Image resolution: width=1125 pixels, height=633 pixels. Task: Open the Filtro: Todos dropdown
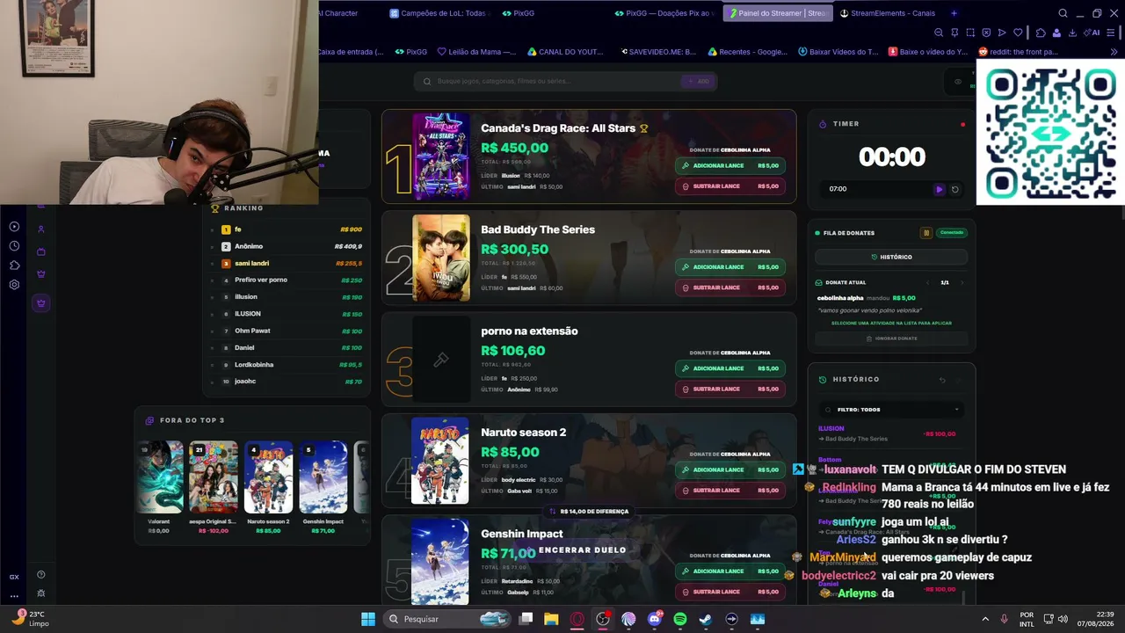[x=891, y=410]
